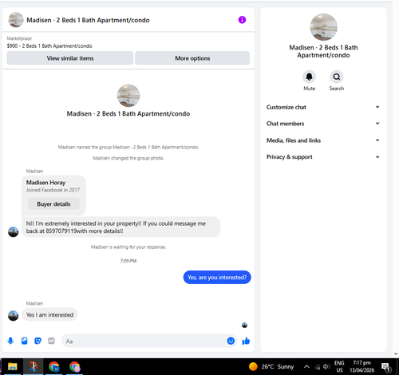Viewport: 399px width, 375px height.
Task: Open Madisen's avatar beside phone number message
Action: pyautogui.click(x=14, y=232)
